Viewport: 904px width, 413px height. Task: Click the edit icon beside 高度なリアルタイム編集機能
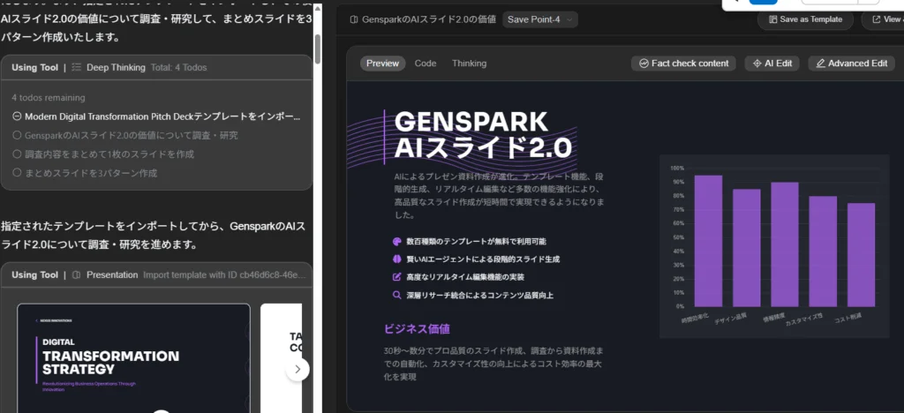coord(396,277)
